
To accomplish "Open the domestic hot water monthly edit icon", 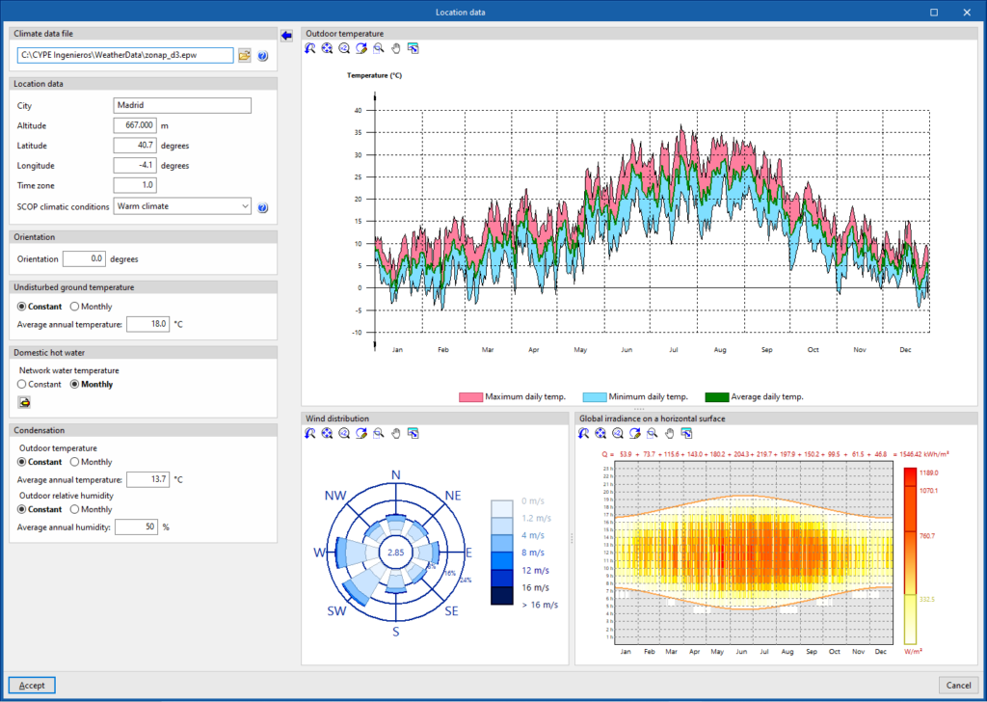I will tap(24, 402).
